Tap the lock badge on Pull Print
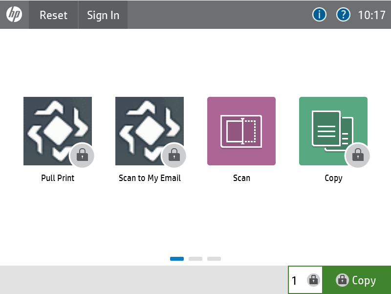This screenshot has height=294, width=391. [x=82, y=156]
